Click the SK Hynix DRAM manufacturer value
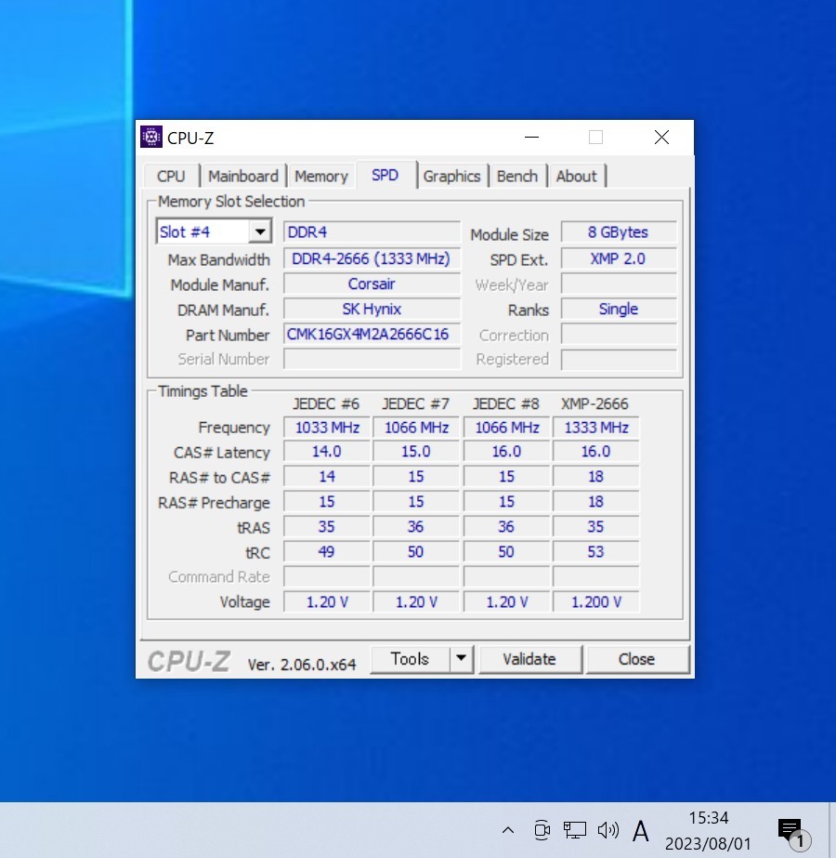The image size is (836, 858). 372,309
